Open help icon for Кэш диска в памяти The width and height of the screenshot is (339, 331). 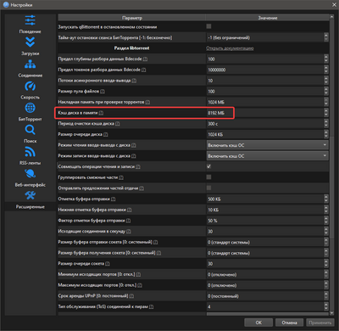101,113
